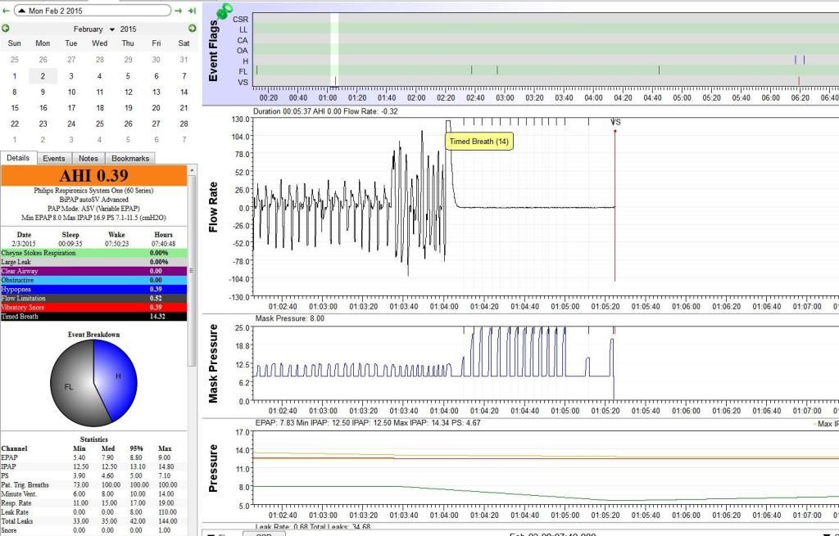Image resolution: width=839 pixels, height=536 pixels.
Task: Click the red VS marker in Flow Rate graph
Action: [615, 131]
